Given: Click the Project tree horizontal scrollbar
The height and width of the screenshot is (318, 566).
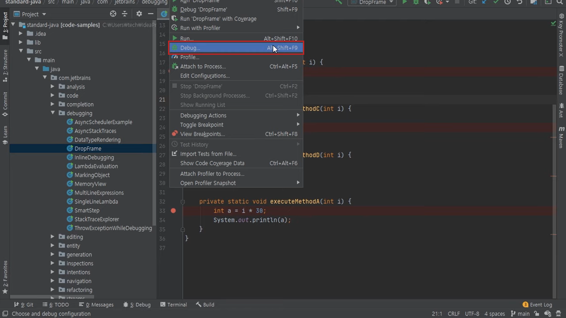Looking at the screenshot, I should (x=52, y=297).
